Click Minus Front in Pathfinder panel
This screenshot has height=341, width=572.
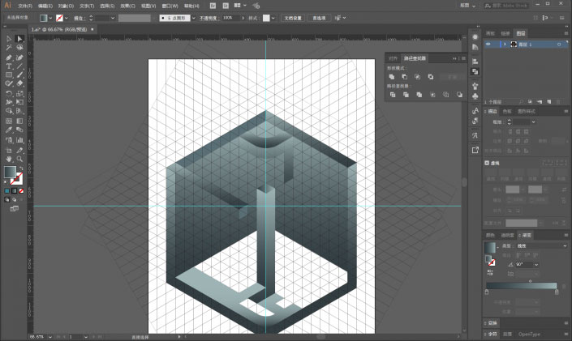pyautogui.click(x=405, y=77)
